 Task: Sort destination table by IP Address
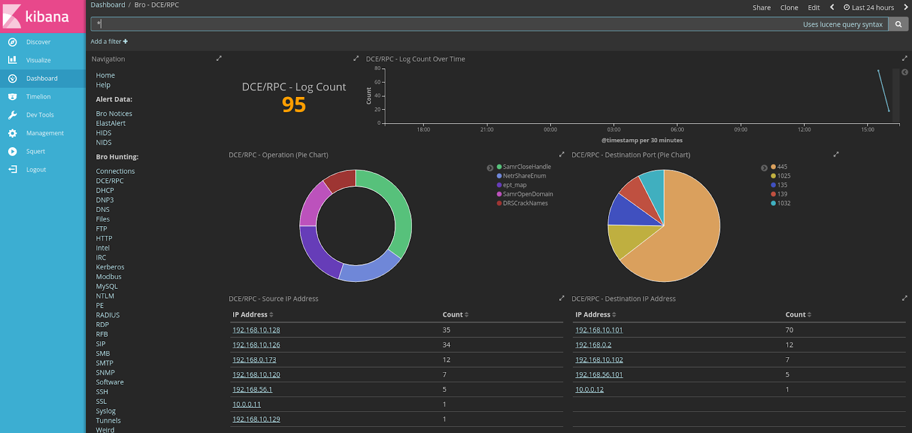click(x=596, y=315)
